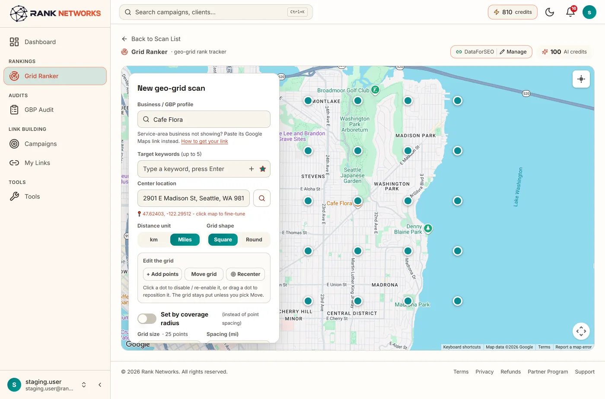
Task: Search the center location address
Action: point(262,198)
